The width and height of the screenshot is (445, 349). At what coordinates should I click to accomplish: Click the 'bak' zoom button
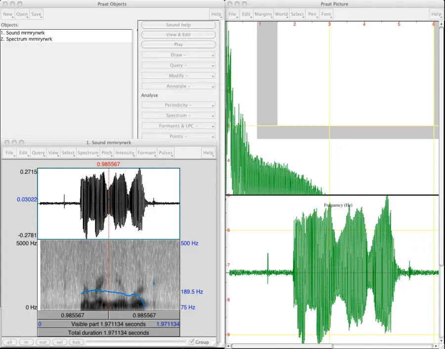(76, 342)
